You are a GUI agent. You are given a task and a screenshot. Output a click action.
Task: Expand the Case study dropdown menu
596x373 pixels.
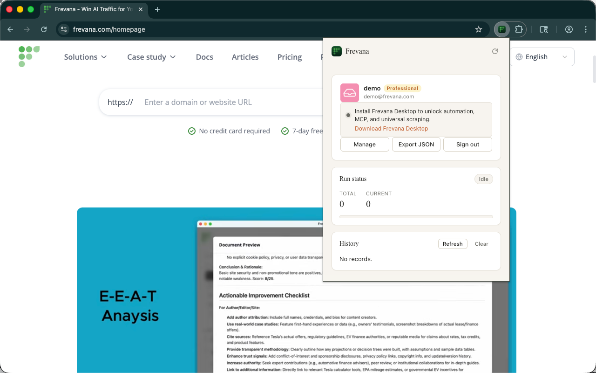[x=152, y=57]
